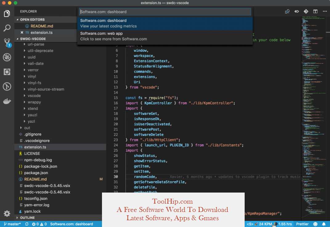
Task: Click line number 30 in the gutter
Action: point(116,177)
